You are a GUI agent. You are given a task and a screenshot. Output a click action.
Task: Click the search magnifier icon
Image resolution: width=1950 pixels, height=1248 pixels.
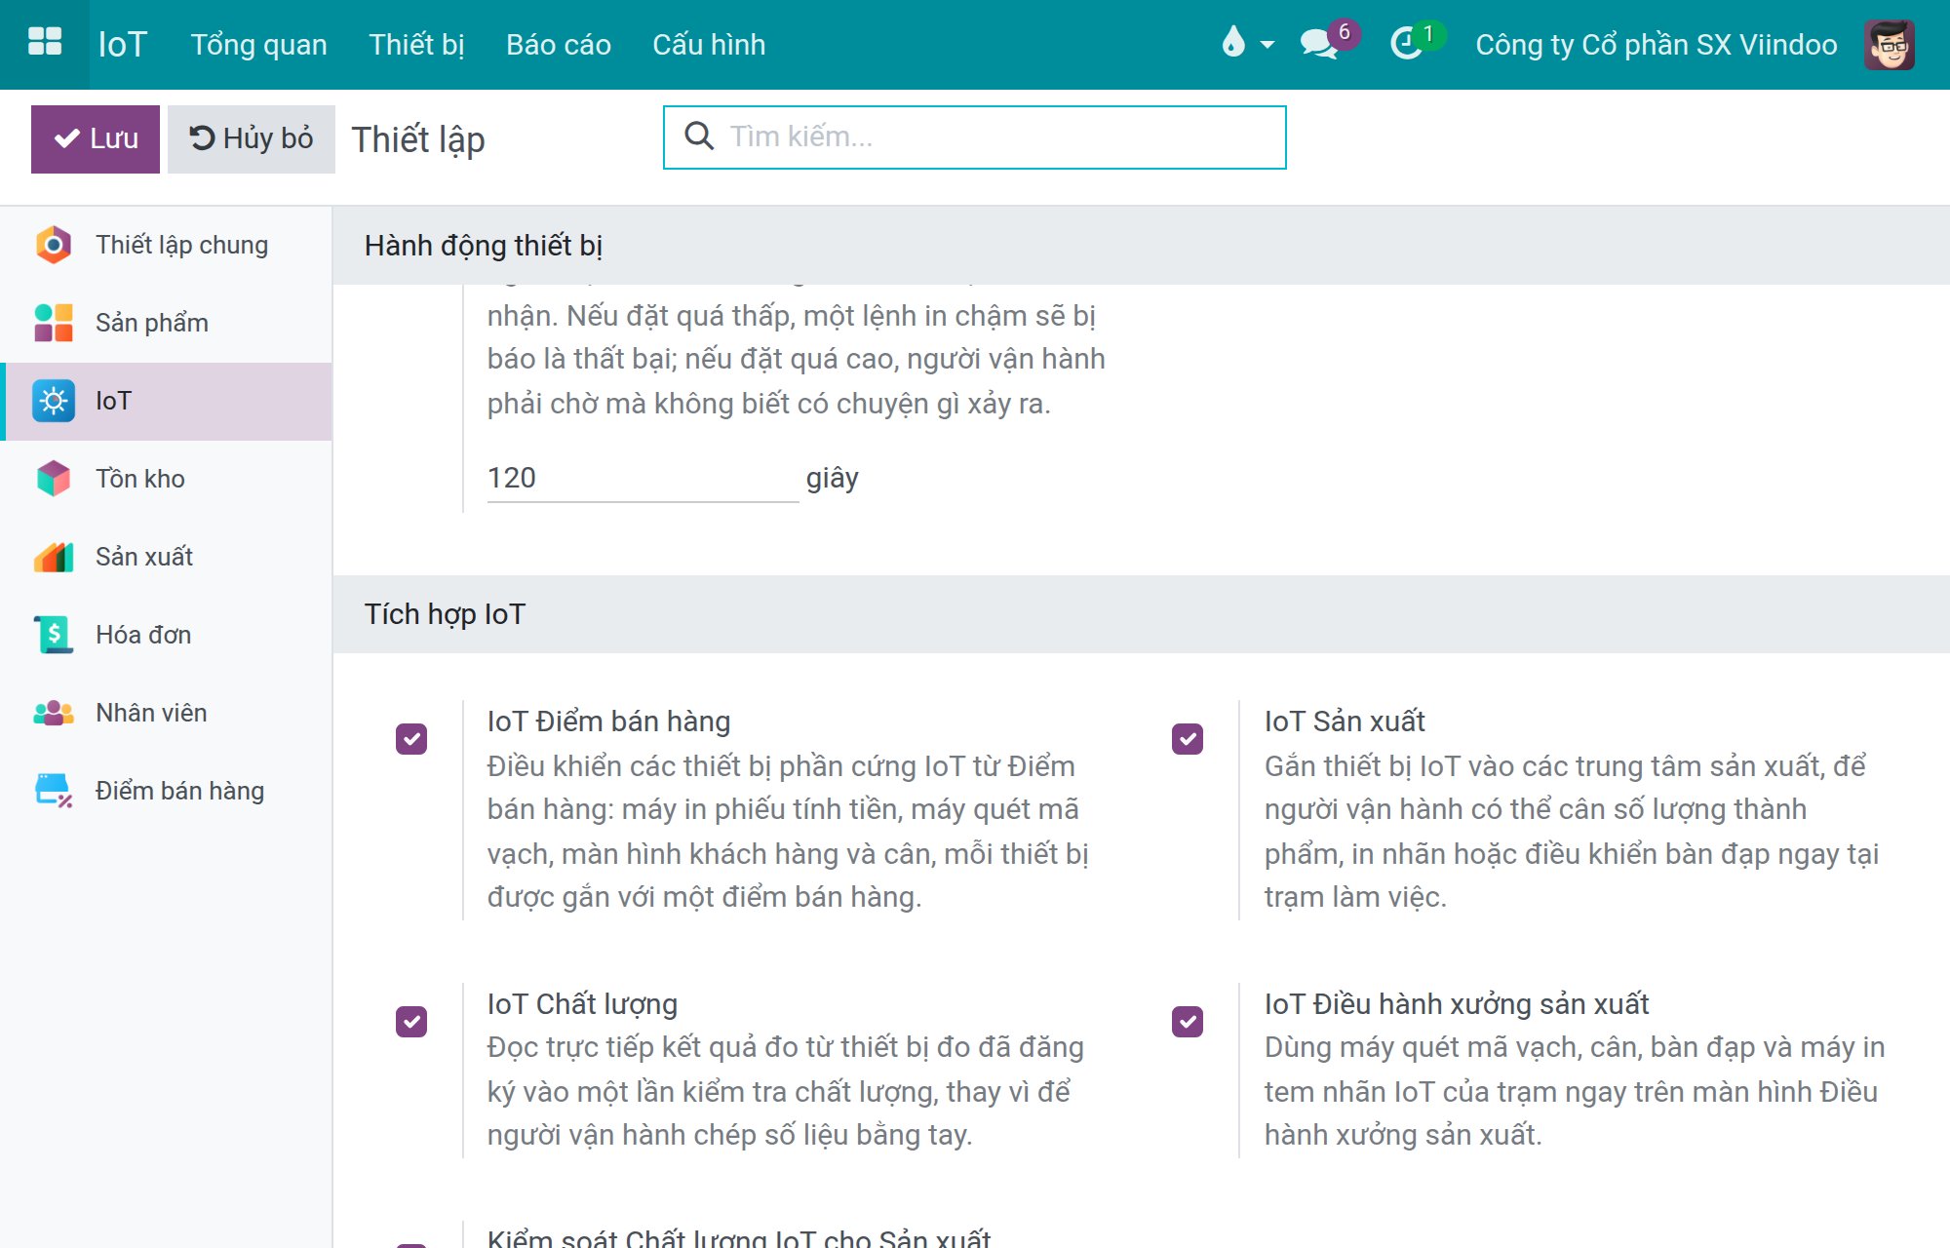click(x=699, y=136)
